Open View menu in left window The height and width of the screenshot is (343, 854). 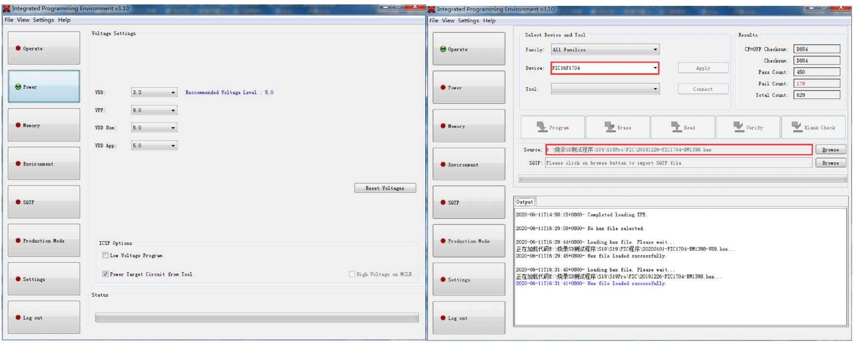pyautogui.click(x=23, y=20)
